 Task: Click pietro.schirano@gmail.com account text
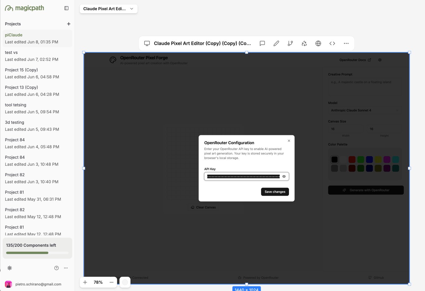(38, 284)
